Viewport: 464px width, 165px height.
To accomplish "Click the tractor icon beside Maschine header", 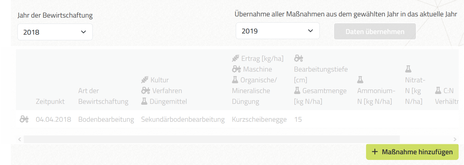I will coord(237,69).
